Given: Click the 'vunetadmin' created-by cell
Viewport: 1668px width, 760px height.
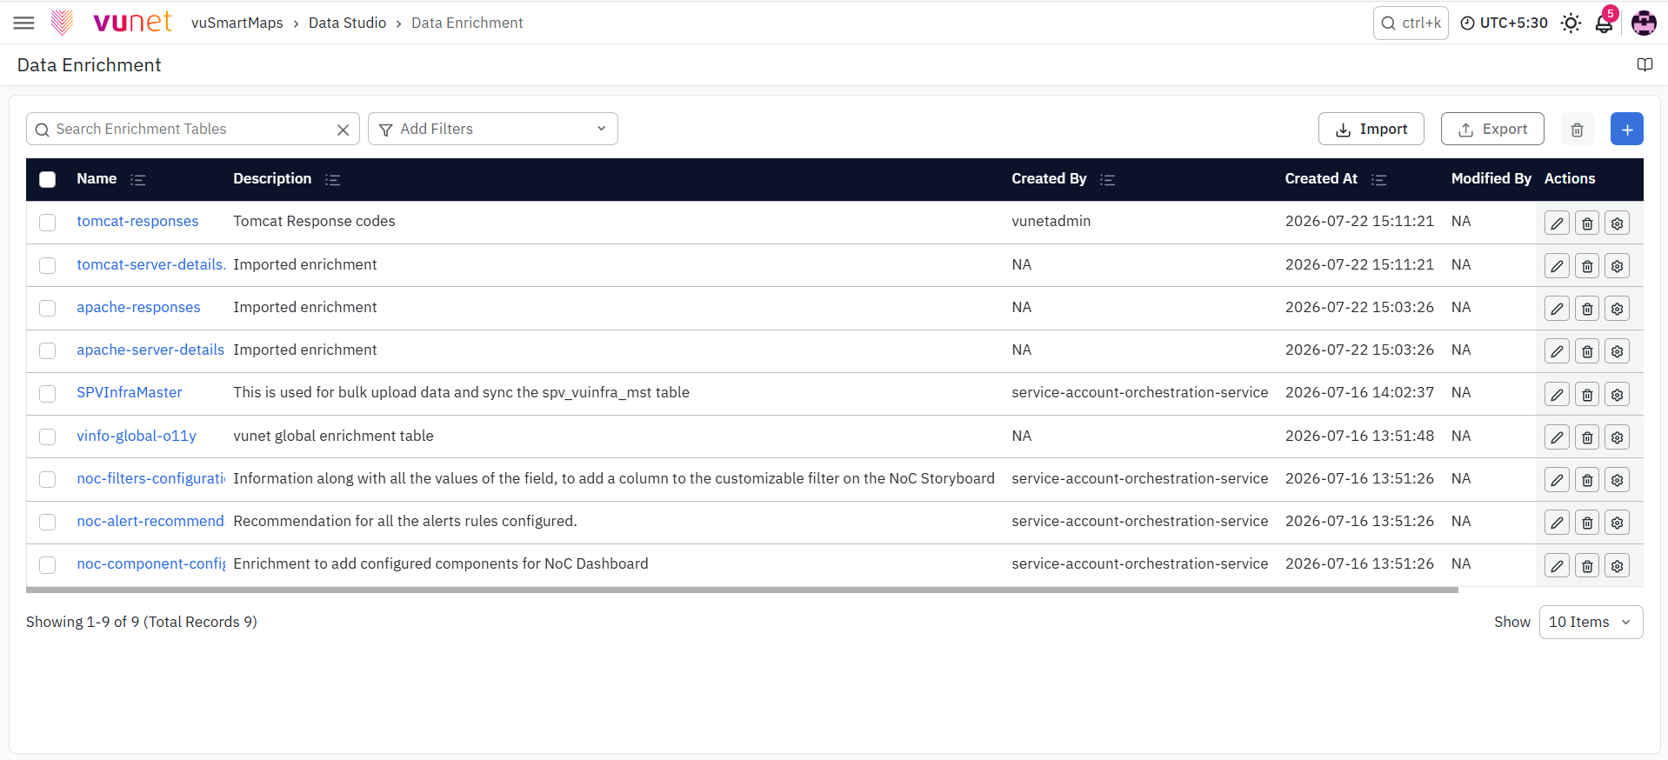Looking at the screenshot, I should pyautogui.click(x=1051, y=221).
